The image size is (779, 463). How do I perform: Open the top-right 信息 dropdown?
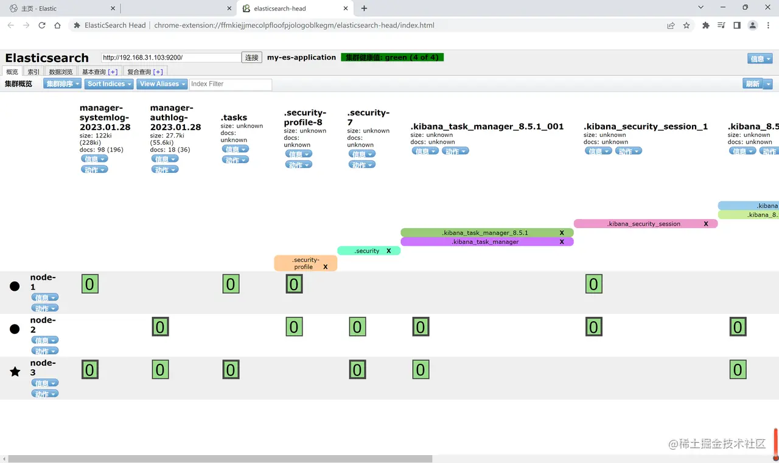tap(760, 58)
